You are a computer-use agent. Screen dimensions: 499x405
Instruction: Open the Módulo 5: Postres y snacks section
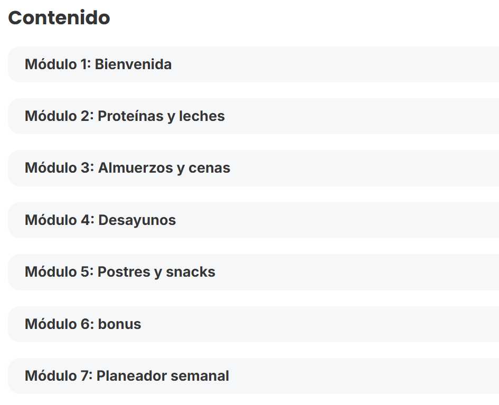[x=120, y=272]
